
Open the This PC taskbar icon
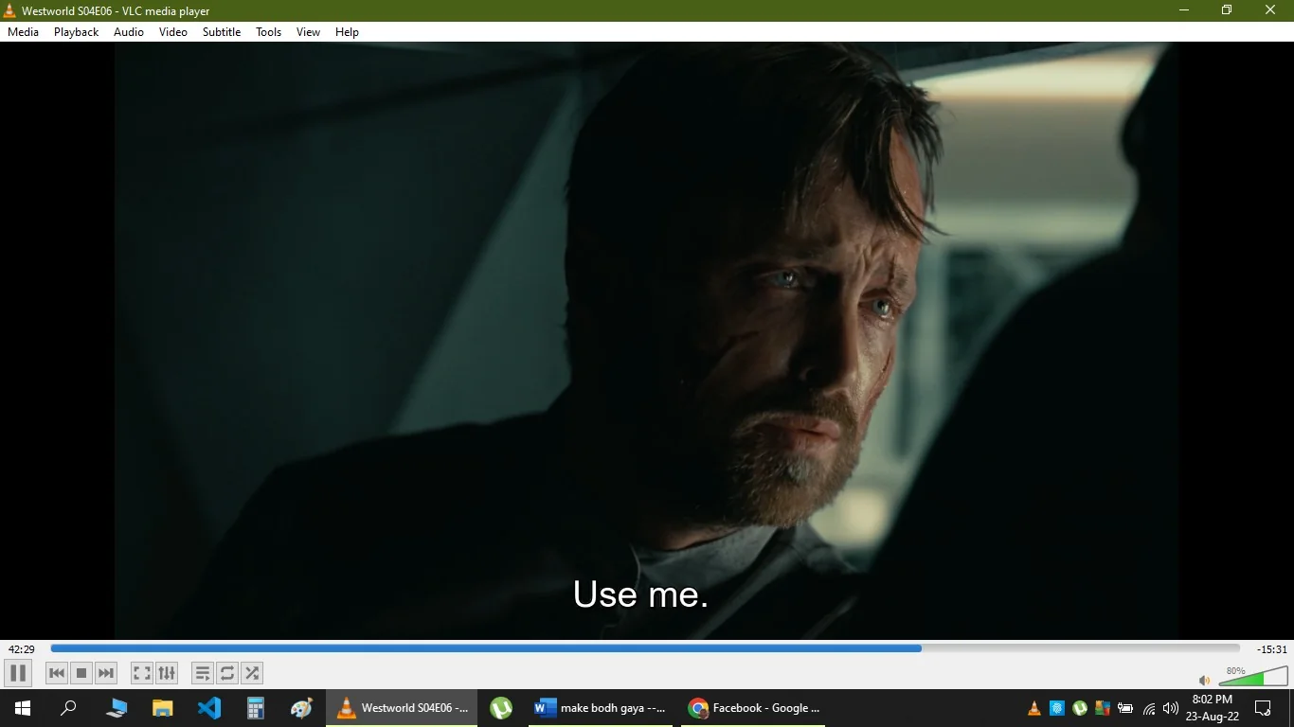tap(117, 708)
